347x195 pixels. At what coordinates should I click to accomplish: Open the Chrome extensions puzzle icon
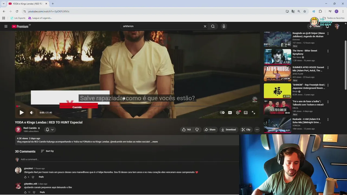coord(320,11)
